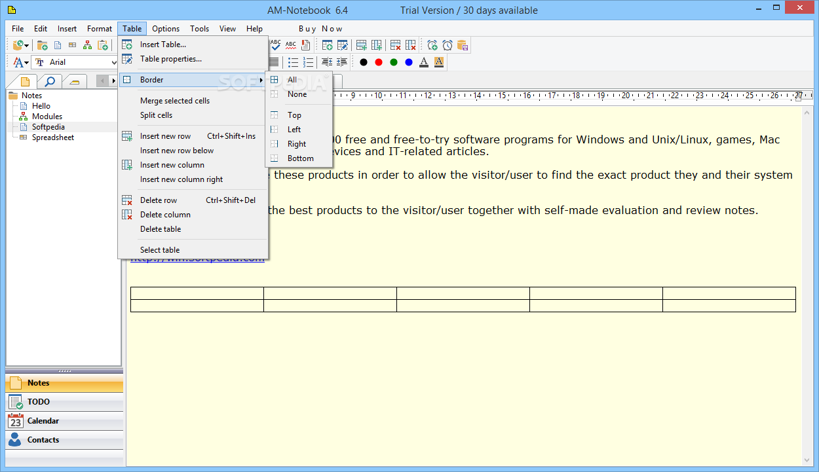
Task: Expand the Border submenu entry
Action: coord(193,80)
